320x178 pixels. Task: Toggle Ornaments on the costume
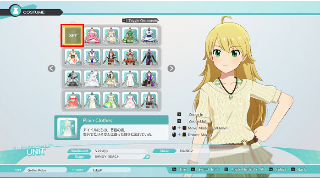140,20
